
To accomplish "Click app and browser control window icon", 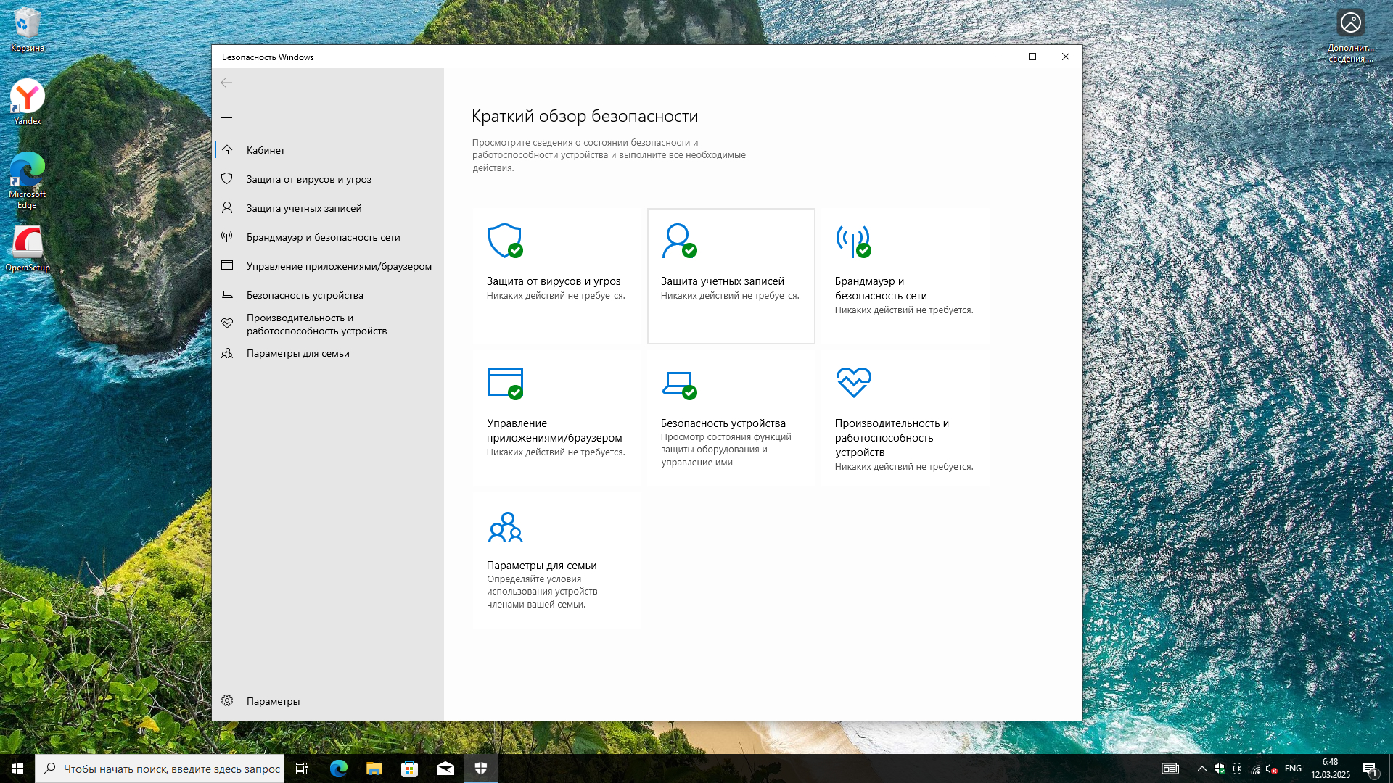I will coord(505,383).
